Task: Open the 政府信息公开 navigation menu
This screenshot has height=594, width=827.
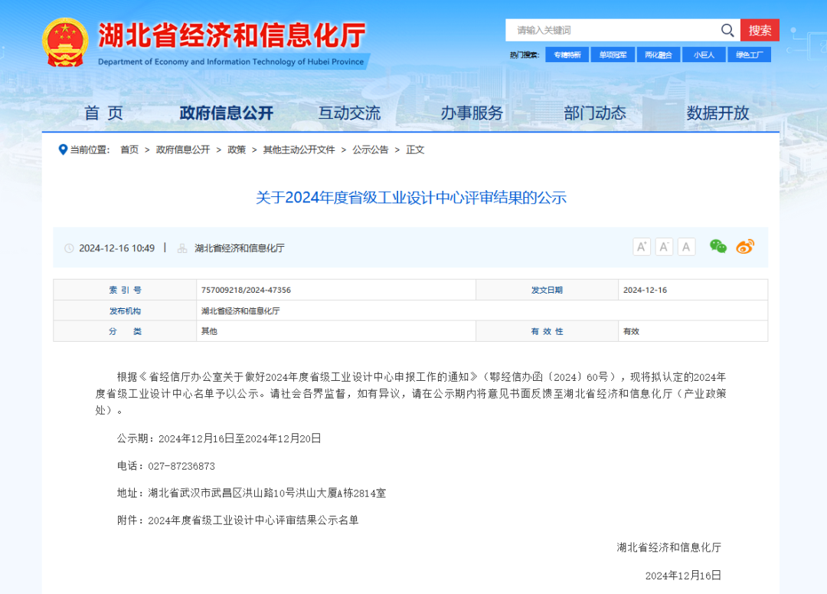Action: pos(226,113)
